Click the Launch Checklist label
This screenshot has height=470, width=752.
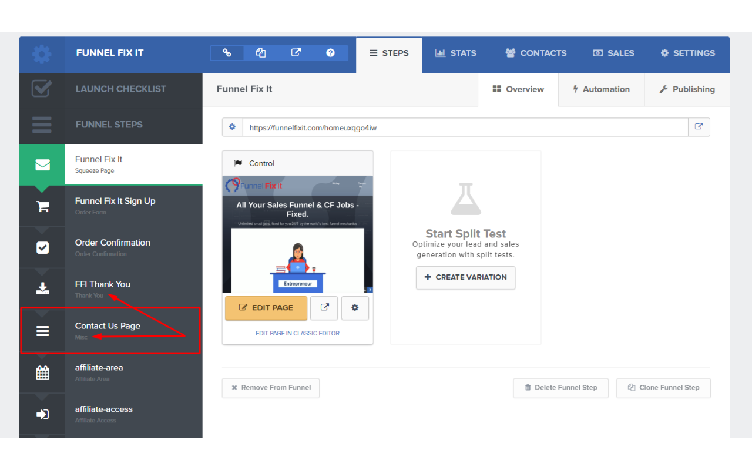[x=120, y=89]
